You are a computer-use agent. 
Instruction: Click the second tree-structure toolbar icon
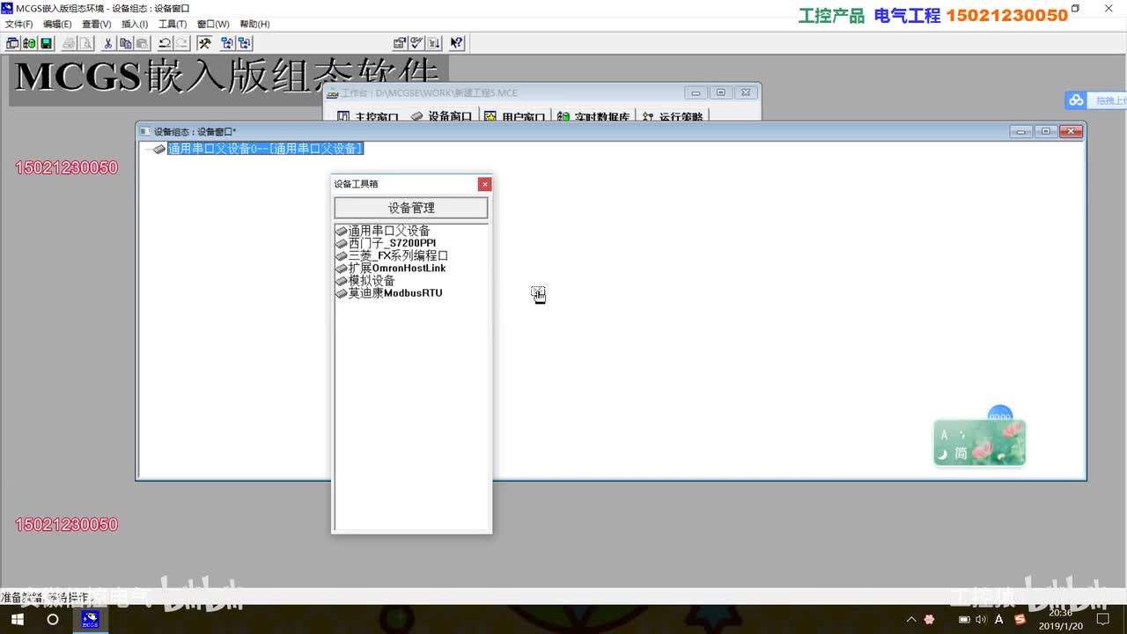(244, 42)
